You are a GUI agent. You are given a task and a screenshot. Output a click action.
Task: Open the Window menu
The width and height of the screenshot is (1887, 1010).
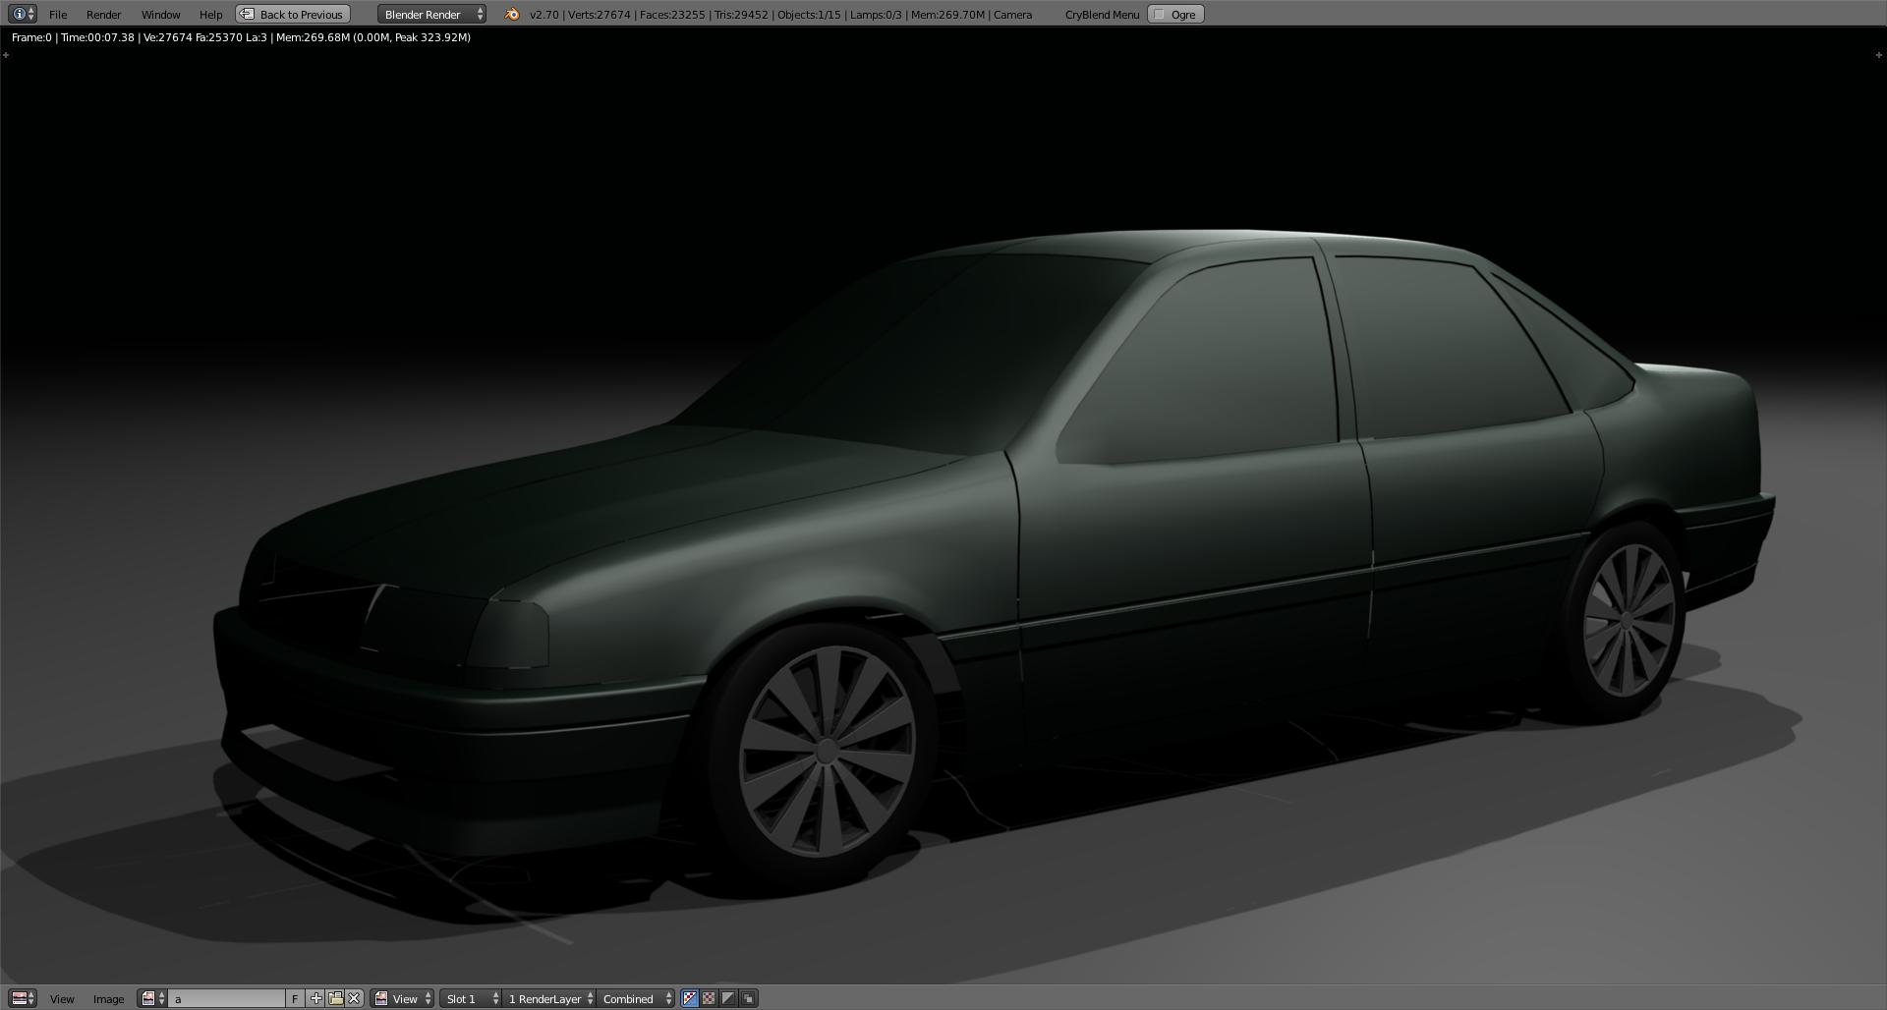160,15
